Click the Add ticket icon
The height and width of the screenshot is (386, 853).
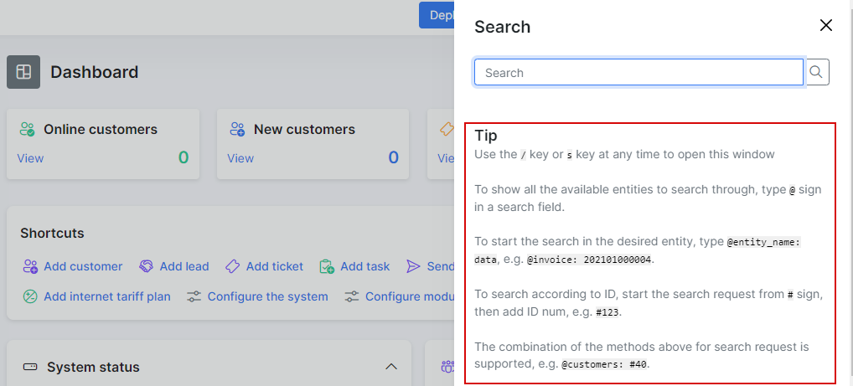(233, 266)
